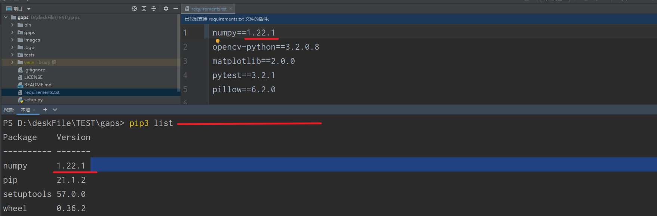Click the images folder icon
657x216 pixels.
(x=20, y=40)
